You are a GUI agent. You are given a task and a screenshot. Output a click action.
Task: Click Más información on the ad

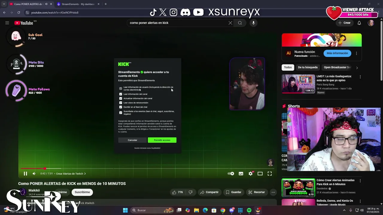337,53
